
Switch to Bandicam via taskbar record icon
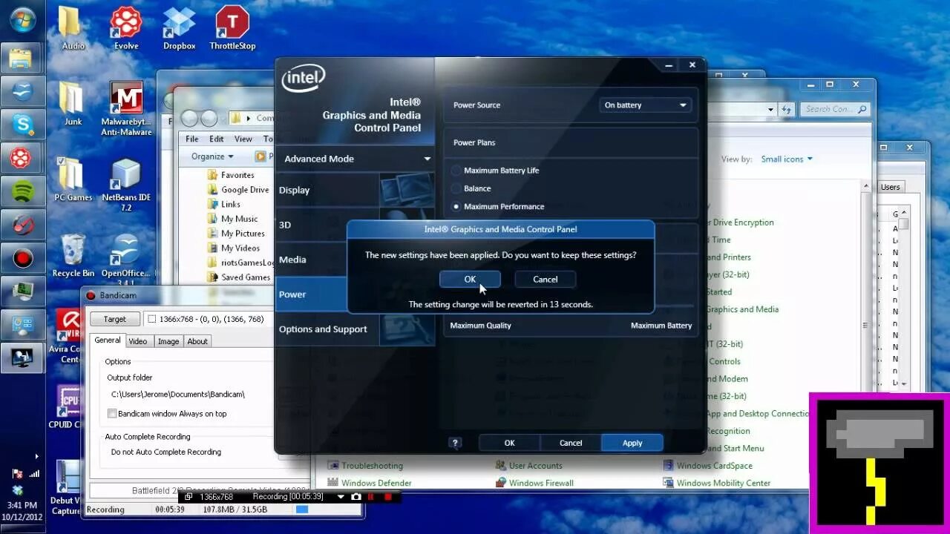22,258
